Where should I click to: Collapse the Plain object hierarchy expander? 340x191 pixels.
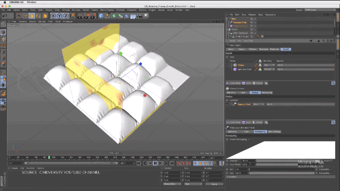pyautogui.click(x=227, y=19)
